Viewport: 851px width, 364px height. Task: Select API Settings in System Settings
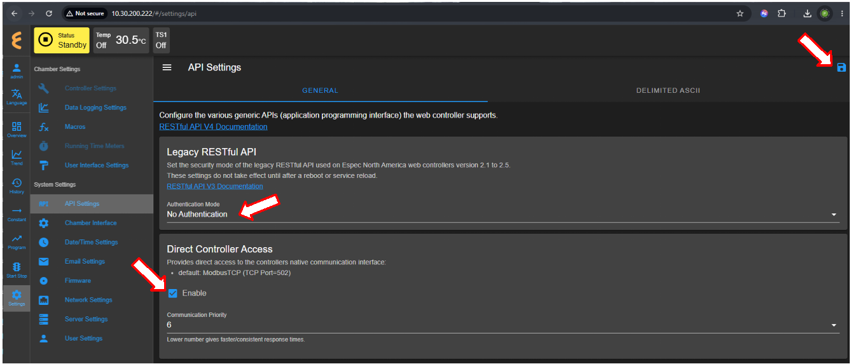pos(92,204)
